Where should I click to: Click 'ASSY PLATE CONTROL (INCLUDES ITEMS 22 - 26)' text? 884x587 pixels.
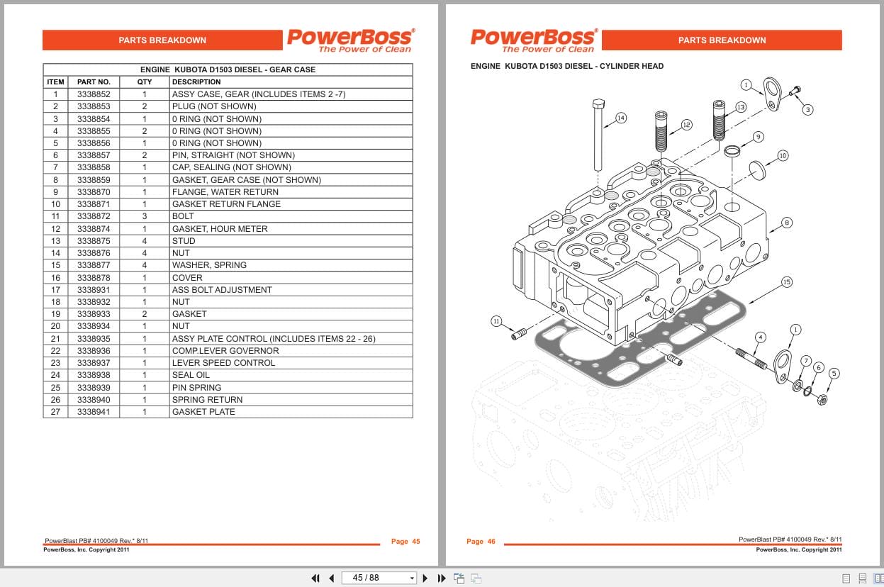(274, 339)
